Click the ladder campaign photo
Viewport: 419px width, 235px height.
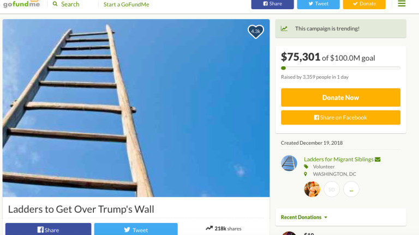pyautogui.click(x=136, y=108)
